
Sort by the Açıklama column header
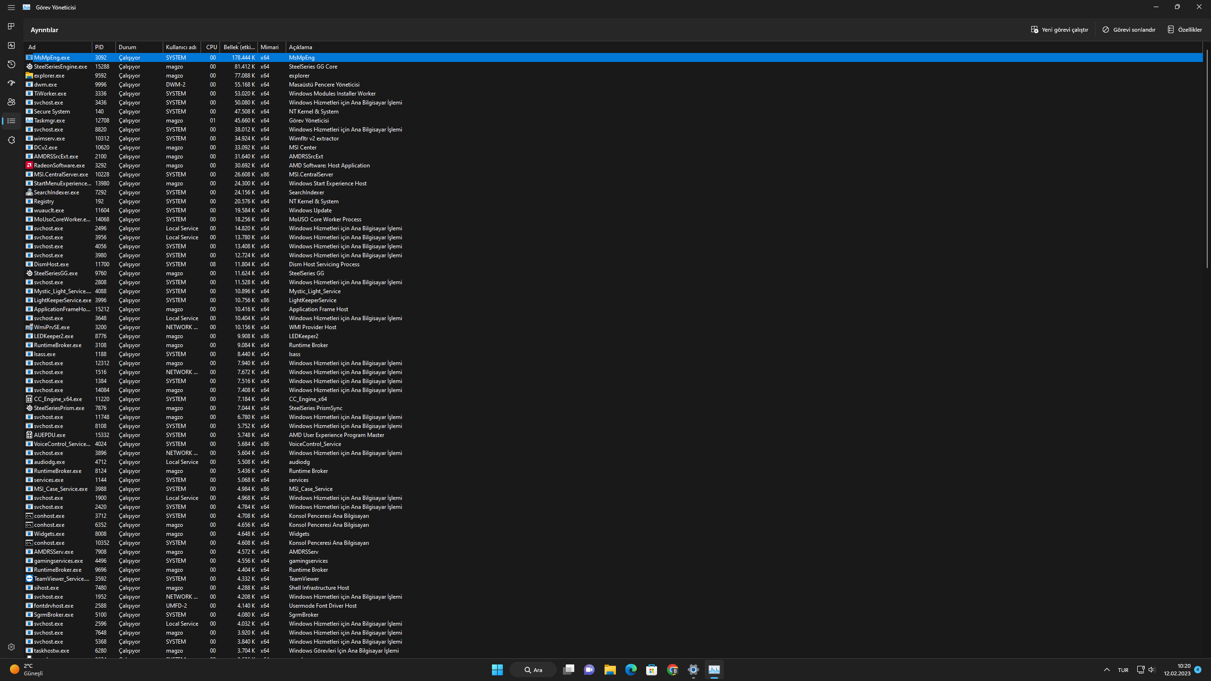tap(744, 47)
